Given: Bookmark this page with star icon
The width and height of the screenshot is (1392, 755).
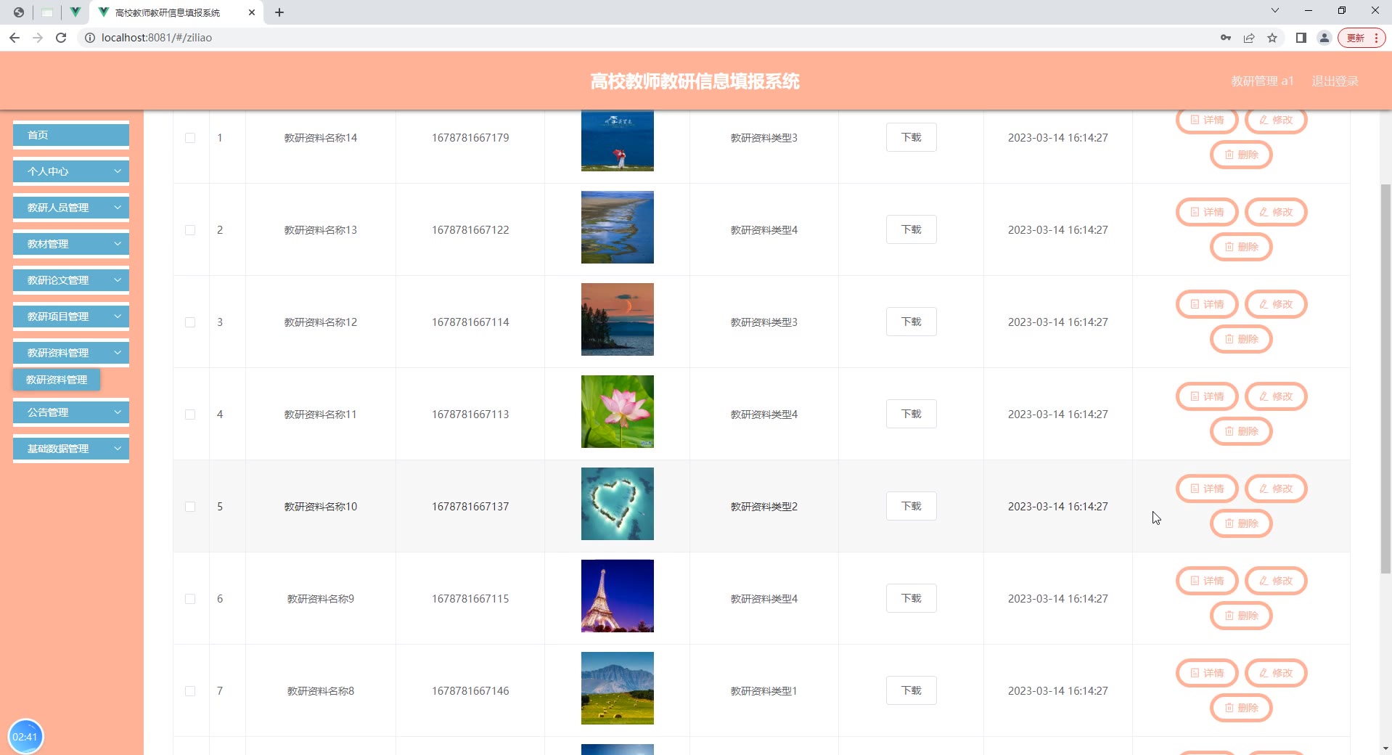Looking at the screenshot, I should 1272,38.
